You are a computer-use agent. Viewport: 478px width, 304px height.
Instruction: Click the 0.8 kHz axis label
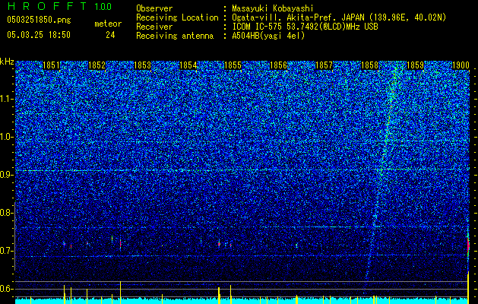7,213
